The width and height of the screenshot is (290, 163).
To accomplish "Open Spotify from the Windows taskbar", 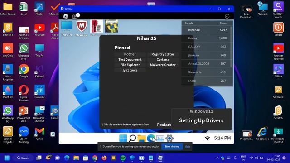I will point(123,158).
